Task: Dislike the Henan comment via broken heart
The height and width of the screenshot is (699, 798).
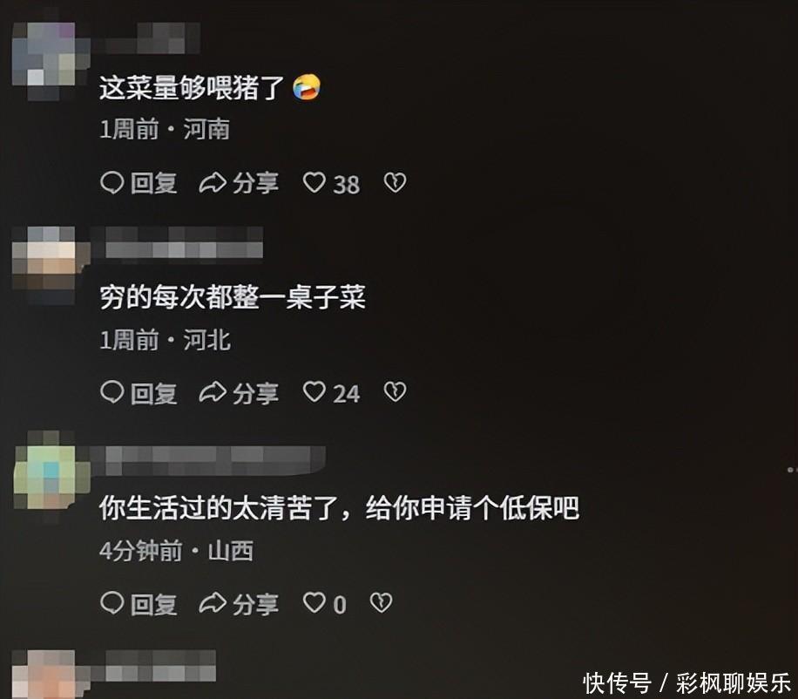Action: [395, 182]
